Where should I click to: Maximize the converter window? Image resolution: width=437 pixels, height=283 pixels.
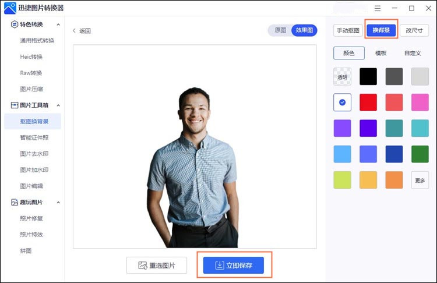click(x=411, y=8)
